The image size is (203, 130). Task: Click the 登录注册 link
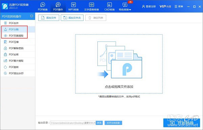(149, 6)
